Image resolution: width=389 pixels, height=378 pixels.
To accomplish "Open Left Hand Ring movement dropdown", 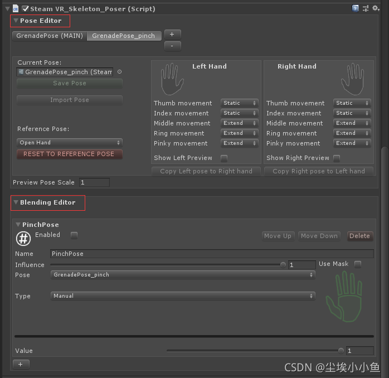I will [240, 133].
